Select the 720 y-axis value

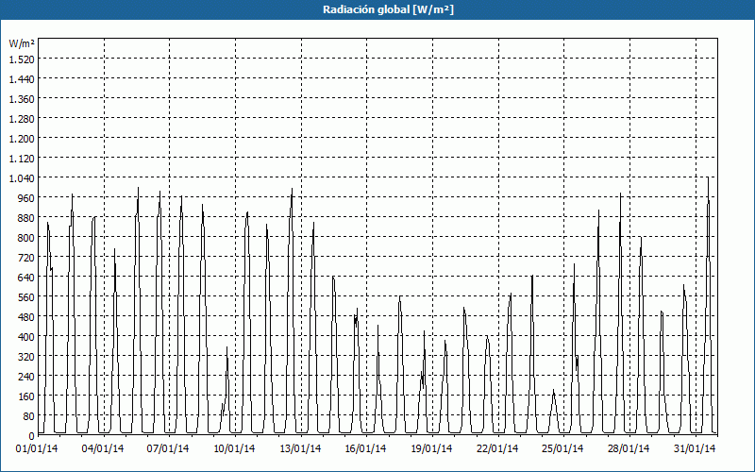click(26, 258)
